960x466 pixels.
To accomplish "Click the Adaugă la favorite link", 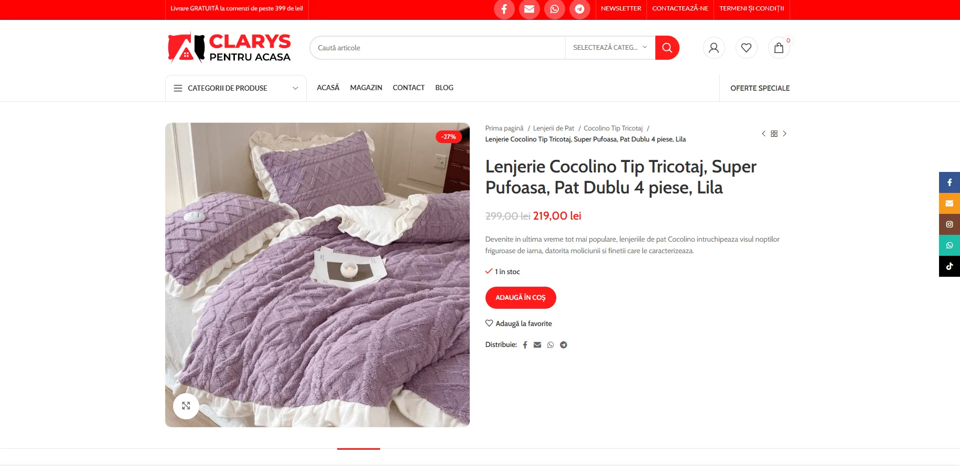I will (519, 323).
